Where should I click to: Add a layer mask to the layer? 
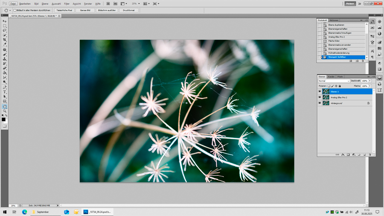click(x=348, y=155)
